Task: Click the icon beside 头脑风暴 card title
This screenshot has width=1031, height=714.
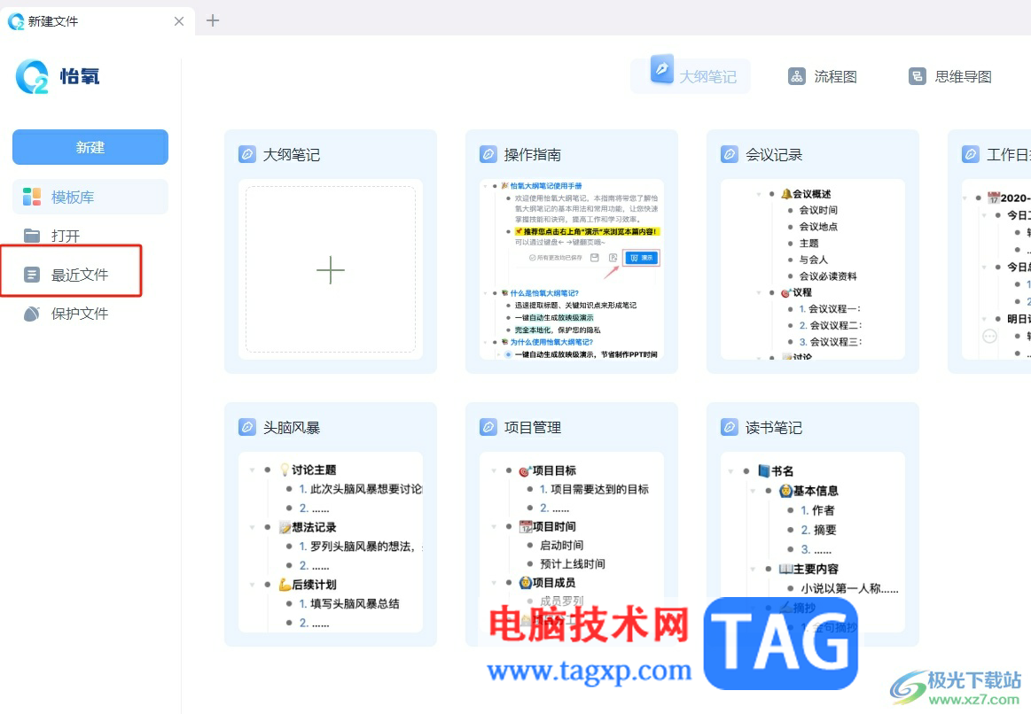Action: click(247, 428)
